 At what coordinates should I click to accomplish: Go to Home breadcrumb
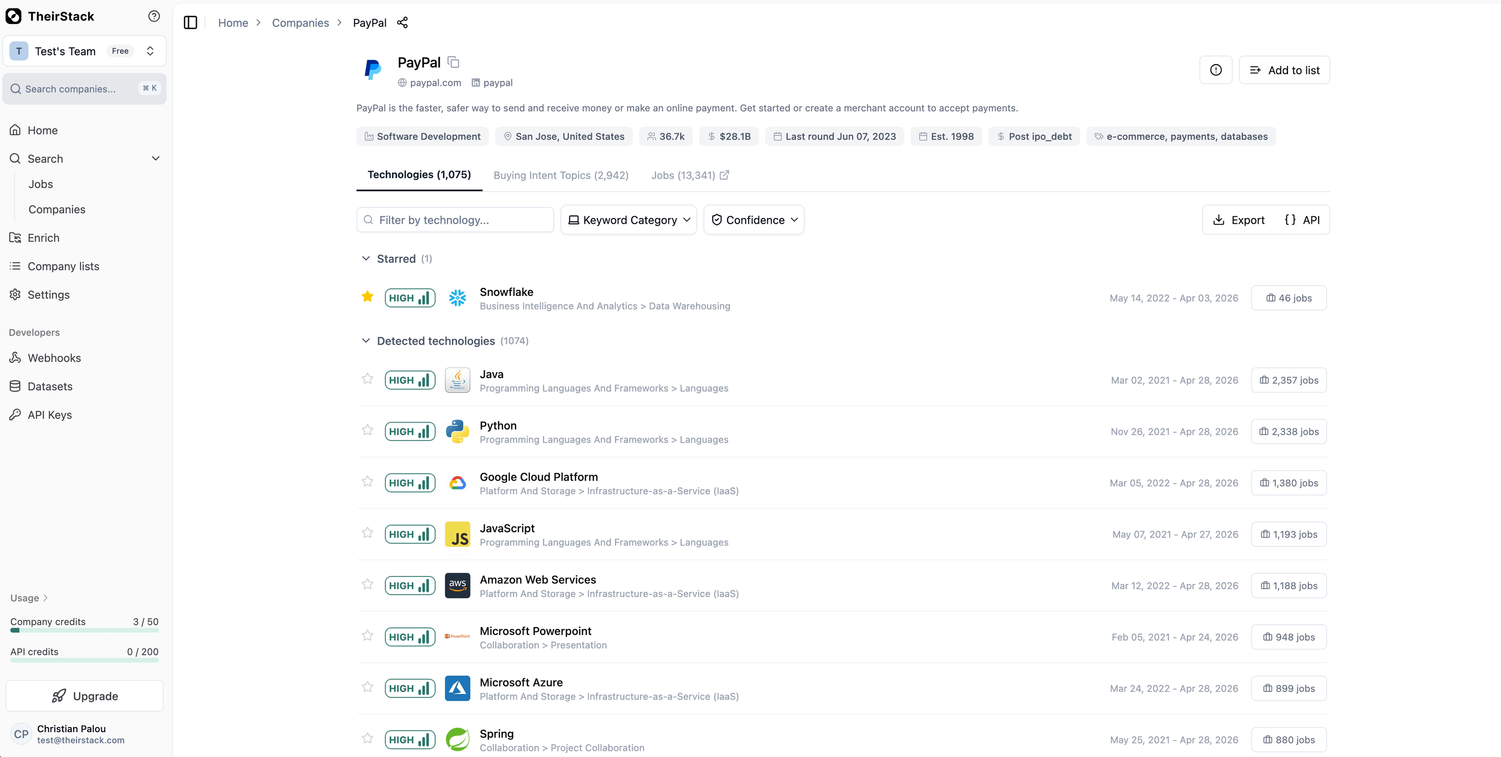pyautogui.click(x=233, y=23)
